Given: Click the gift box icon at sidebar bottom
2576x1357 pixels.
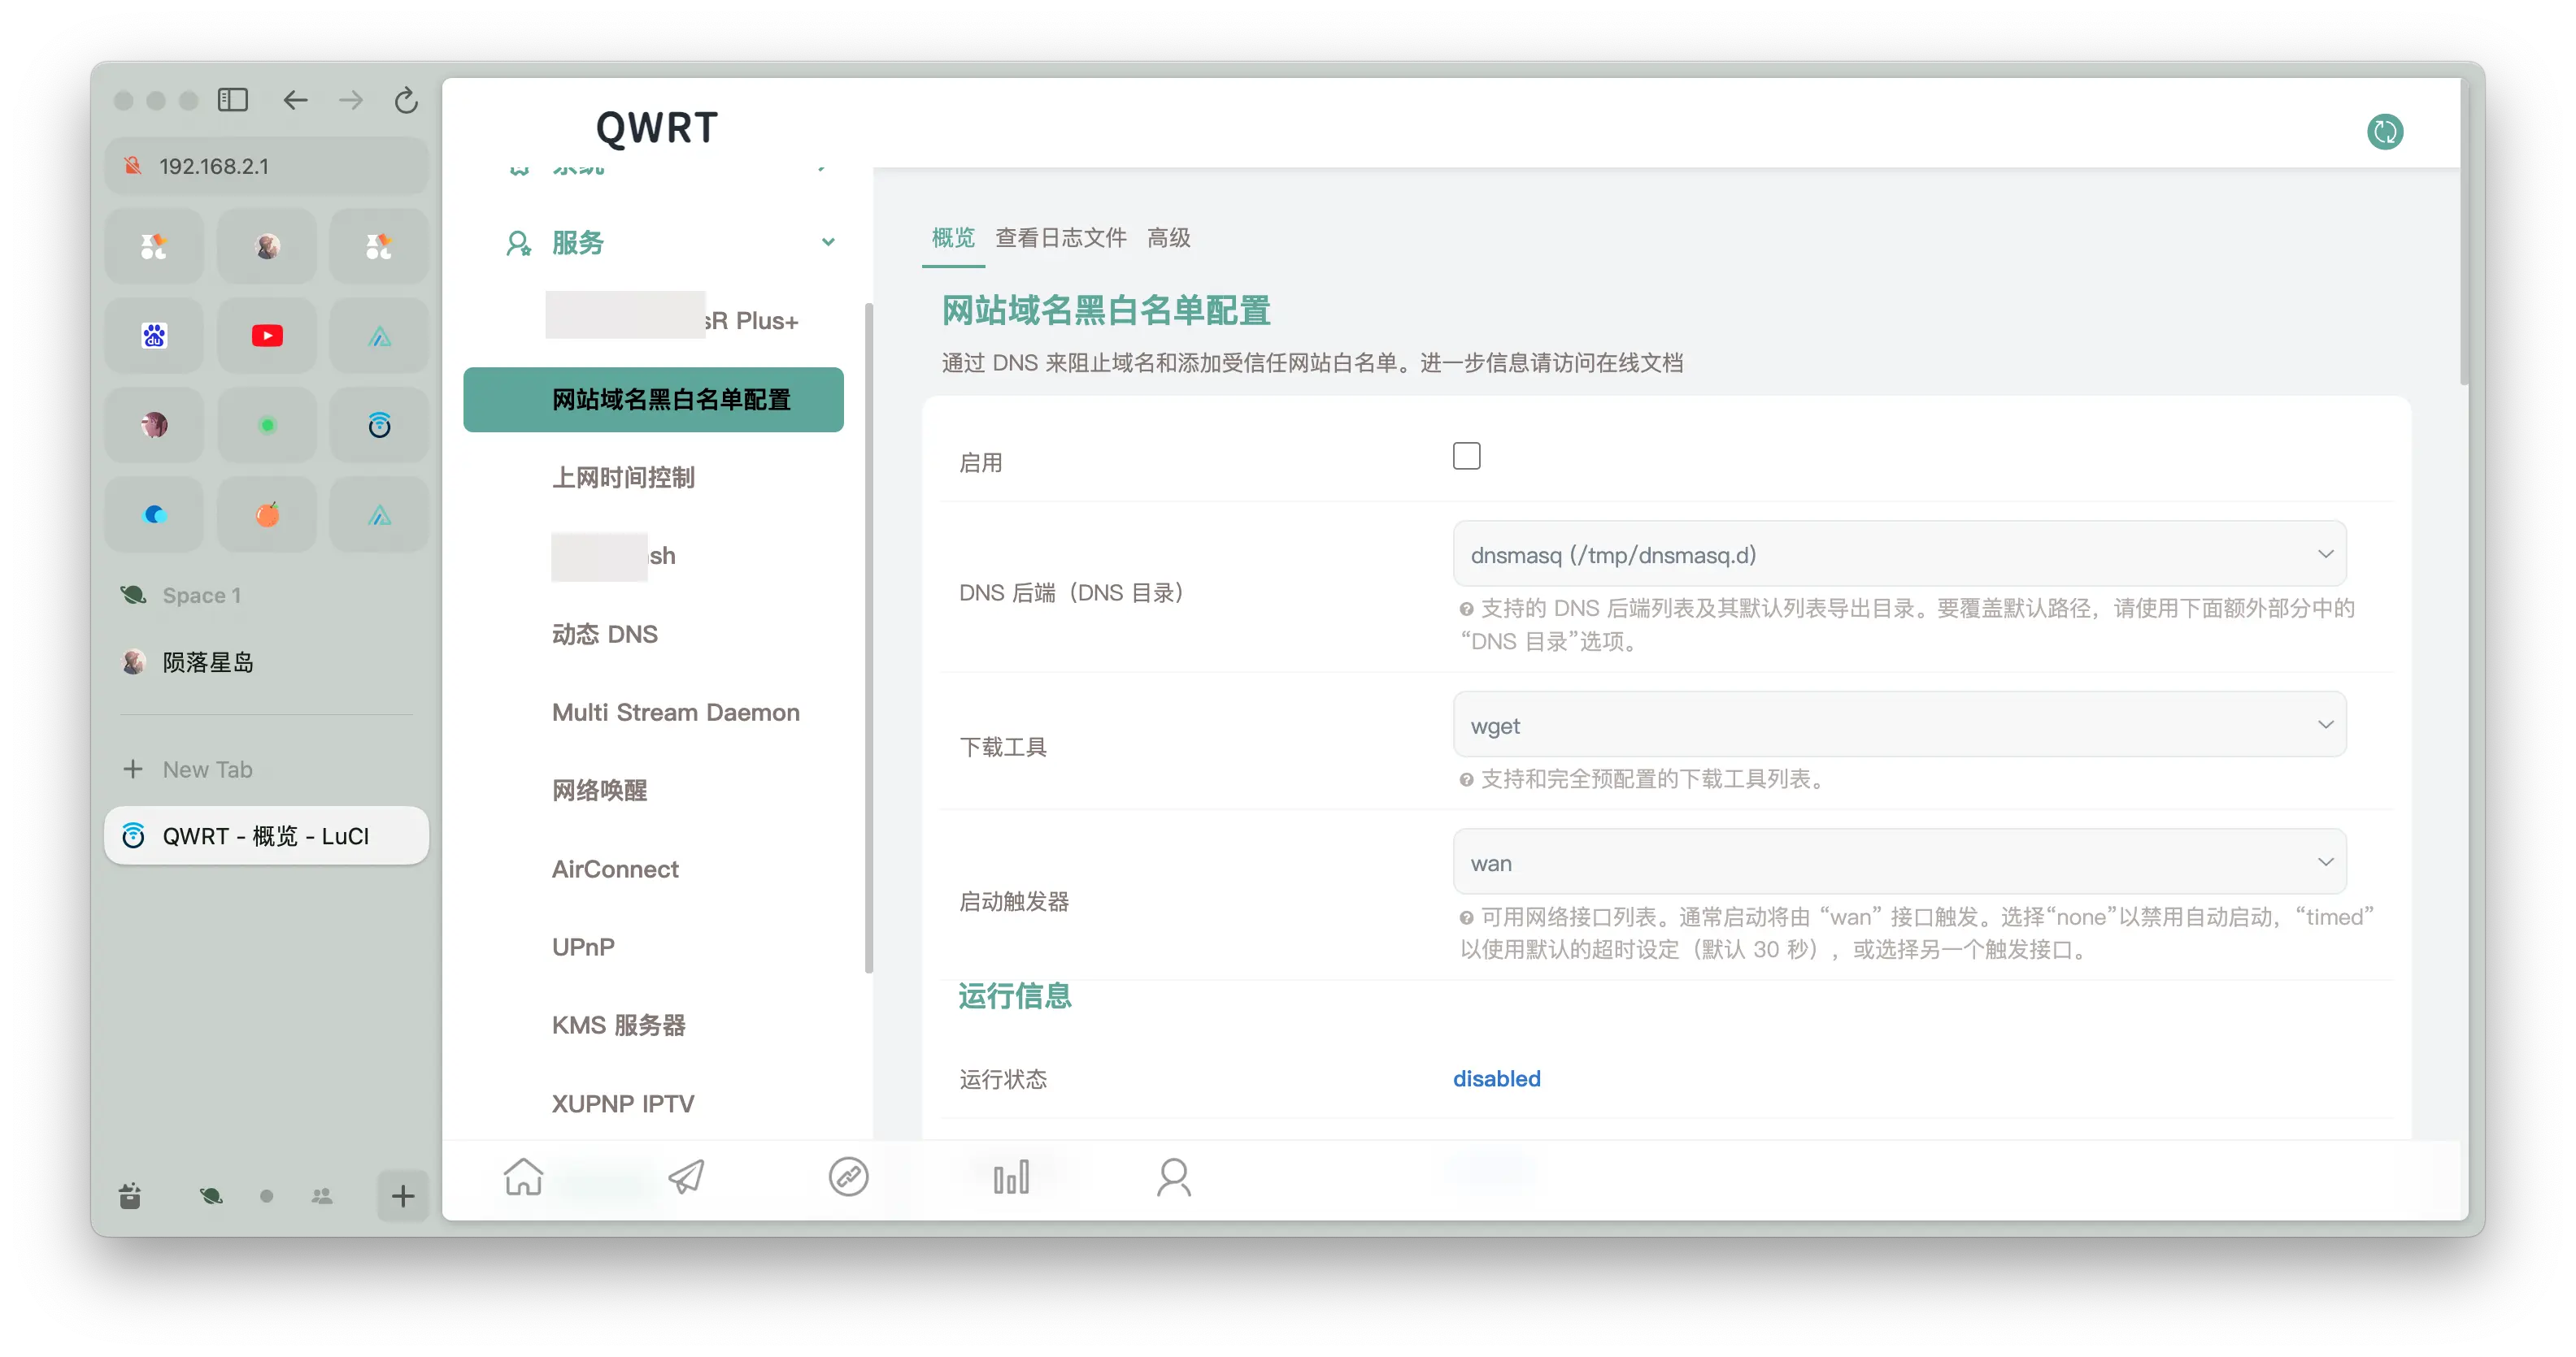Looking at the screenshot, I should tap(130, 1196).
